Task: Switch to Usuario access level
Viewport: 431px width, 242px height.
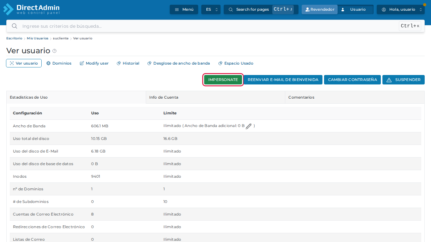Action: [x=355, y=9]
